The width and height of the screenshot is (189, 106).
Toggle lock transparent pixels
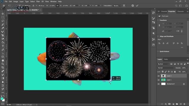163,72
